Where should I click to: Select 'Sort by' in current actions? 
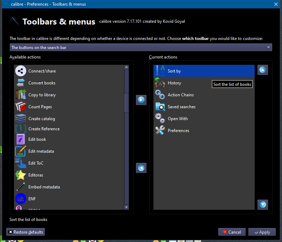pyautogui.click(x=204, y=71)
